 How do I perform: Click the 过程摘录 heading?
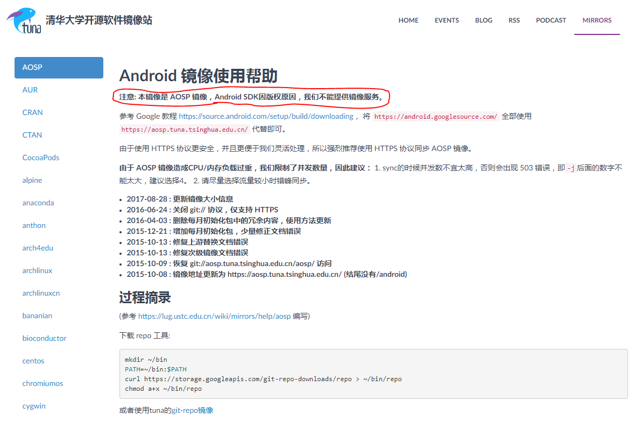(145, 297)
